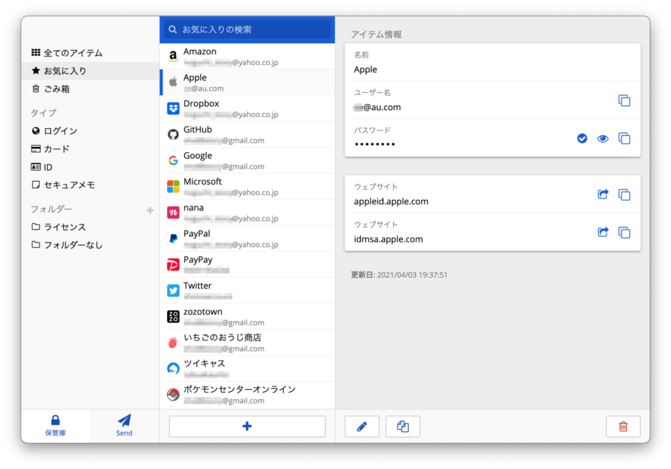Click the masked password dots field
This screenshot has width=671, height=469.
pos(374,144)
